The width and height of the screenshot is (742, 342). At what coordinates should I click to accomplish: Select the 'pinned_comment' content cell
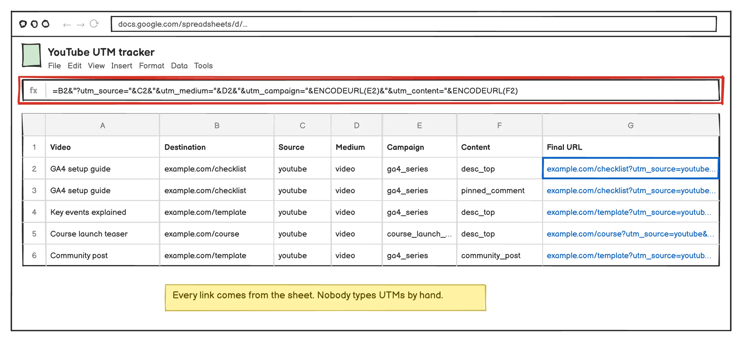(499, 190)
